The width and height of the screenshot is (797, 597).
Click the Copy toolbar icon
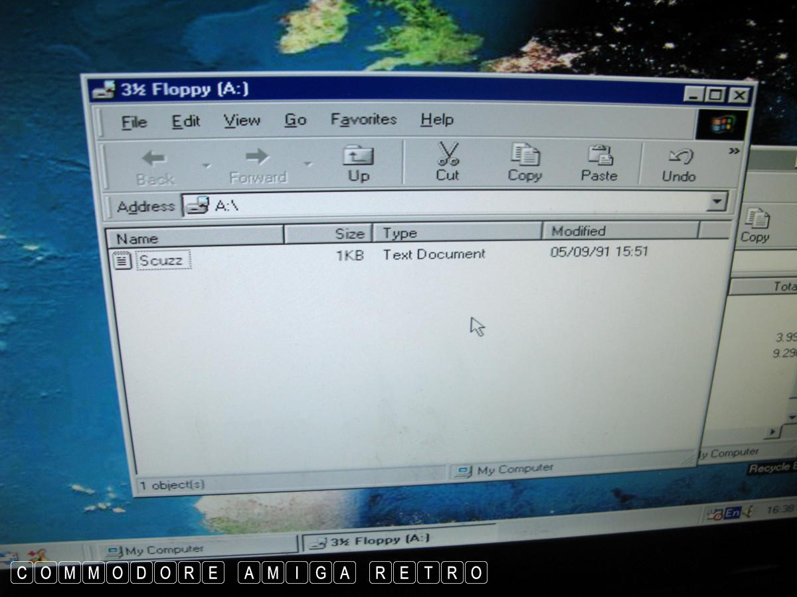pyautogui.click(x=525, y=155)
